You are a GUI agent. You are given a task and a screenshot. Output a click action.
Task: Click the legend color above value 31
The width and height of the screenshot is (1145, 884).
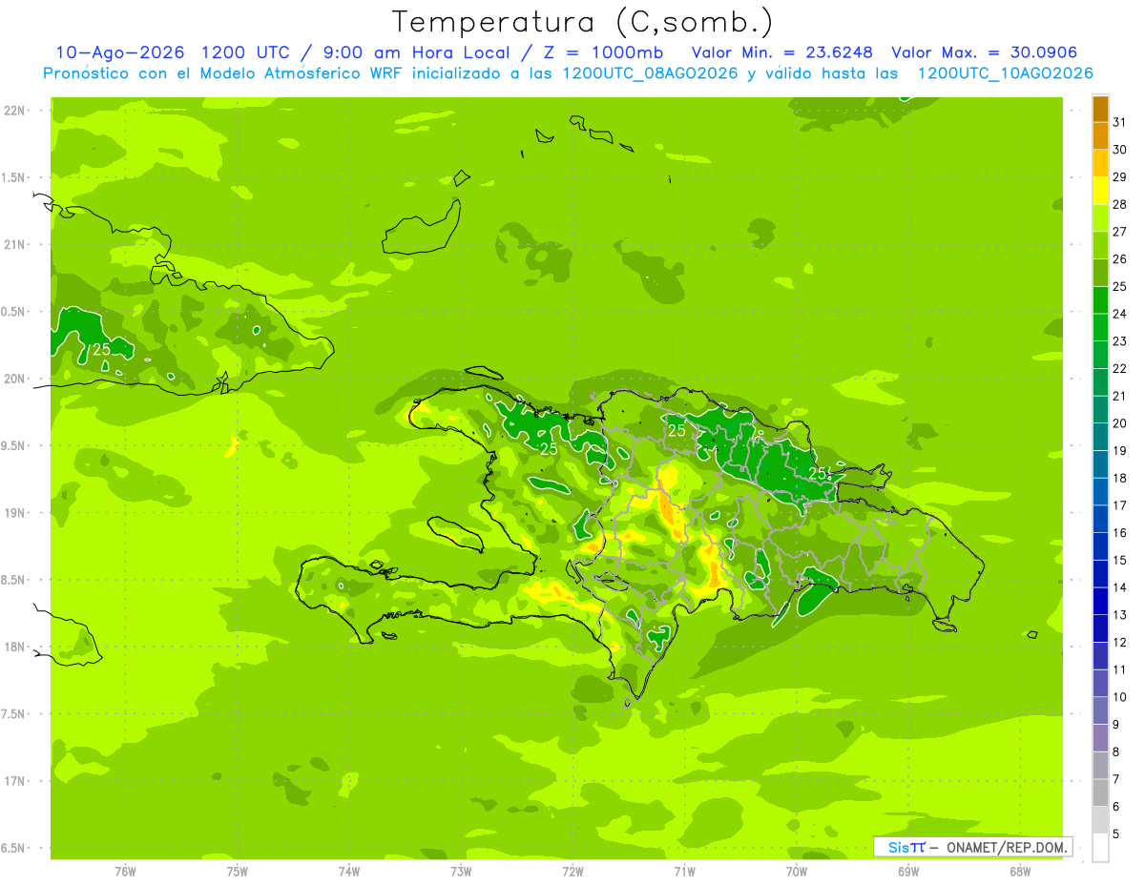tap(1100, 109)
